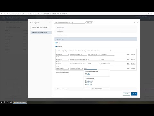Viewport: 154px width, 116px height.
Task: Click the browser address bar URL
Action: pos(40,14)
